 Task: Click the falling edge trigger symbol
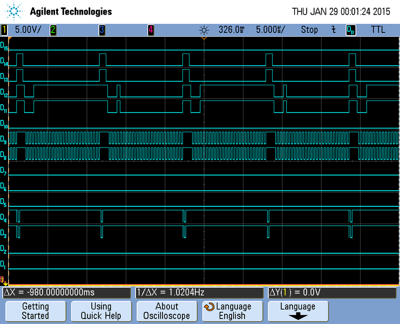[x=334, y=30]
